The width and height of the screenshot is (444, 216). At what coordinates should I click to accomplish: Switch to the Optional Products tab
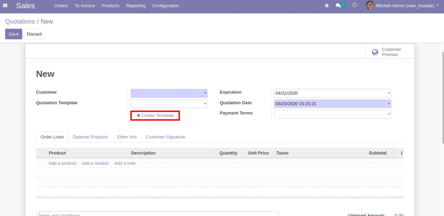point(90,137)
